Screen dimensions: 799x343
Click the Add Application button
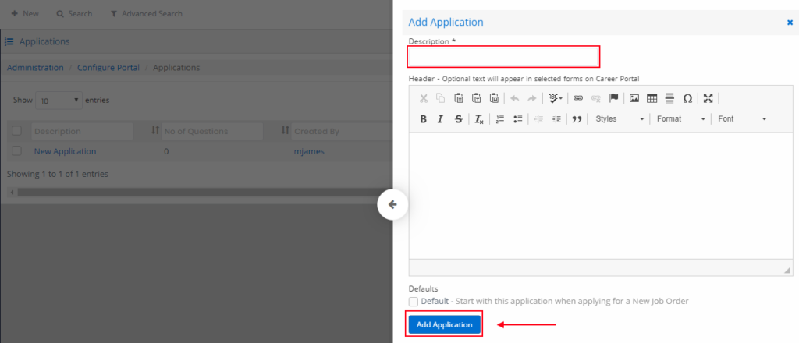coord(444,324)
